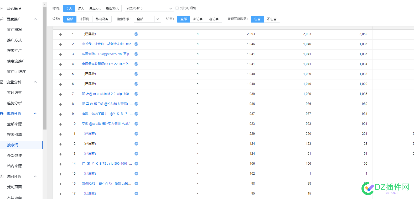414x199 pixels.
Task: Expand row 3 with plus button
Action: (x=60, y=55)
